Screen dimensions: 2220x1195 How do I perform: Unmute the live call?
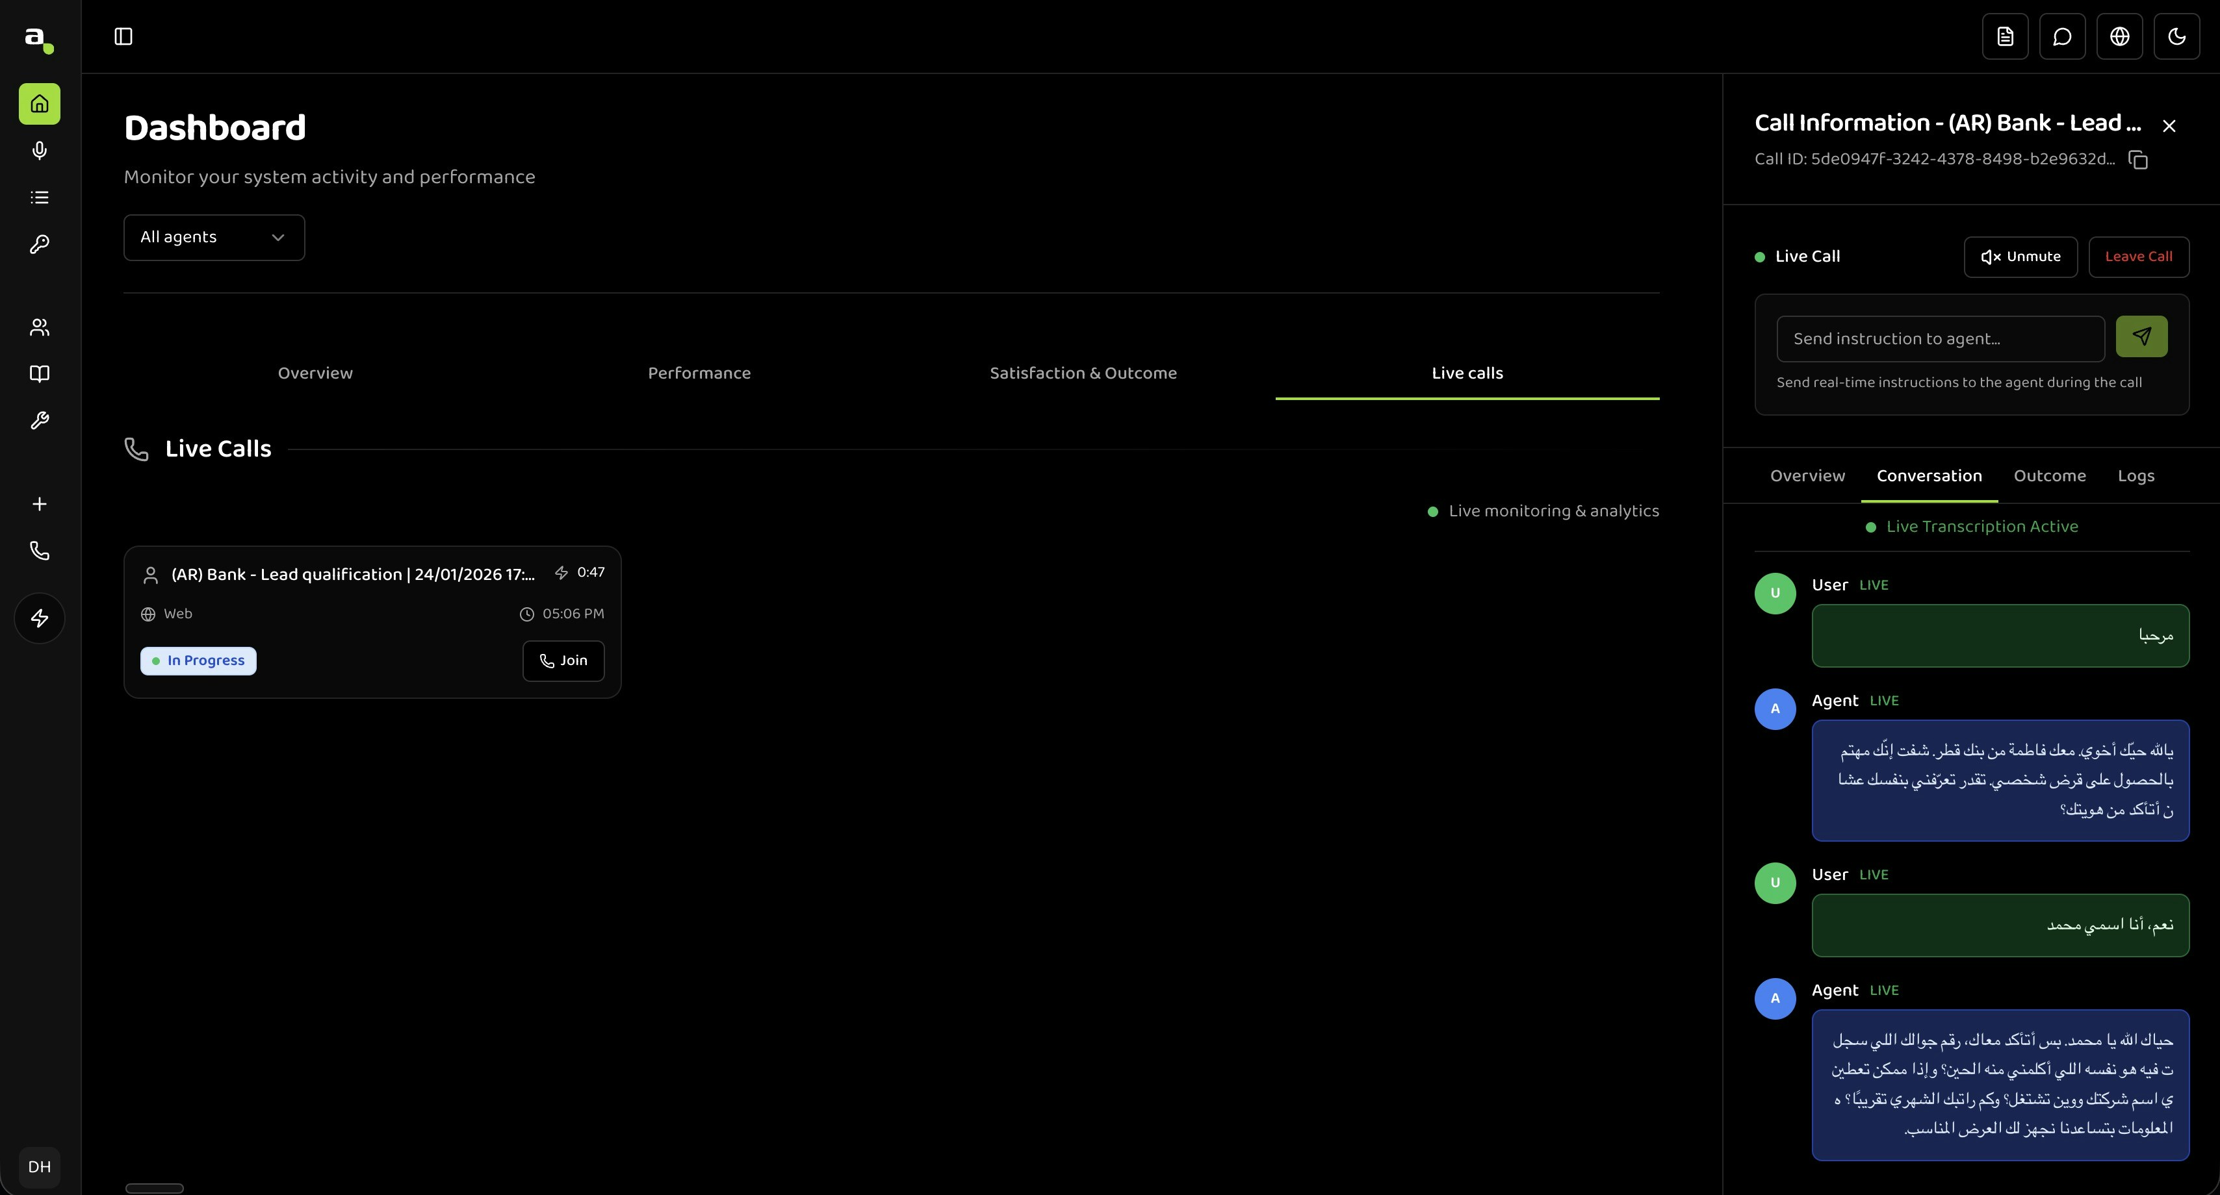(2021, 256)
